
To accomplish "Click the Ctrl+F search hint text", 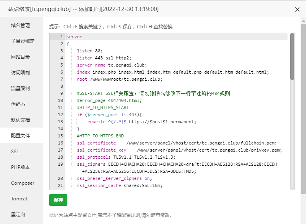I will tap(83, 26).
